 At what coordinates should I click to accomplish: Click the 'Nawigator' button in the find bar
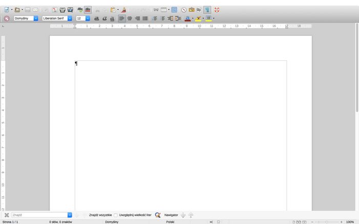(171, 215)
